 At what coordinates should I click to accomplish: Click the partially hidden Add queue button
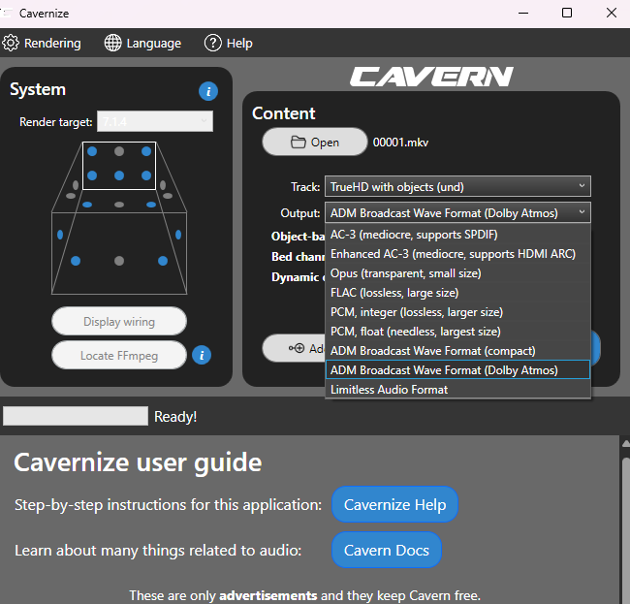(294, 348)
